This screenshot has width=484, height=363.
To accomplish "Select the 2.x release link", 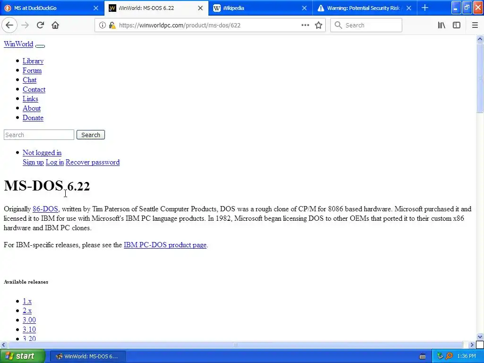I will coord(27,311).
